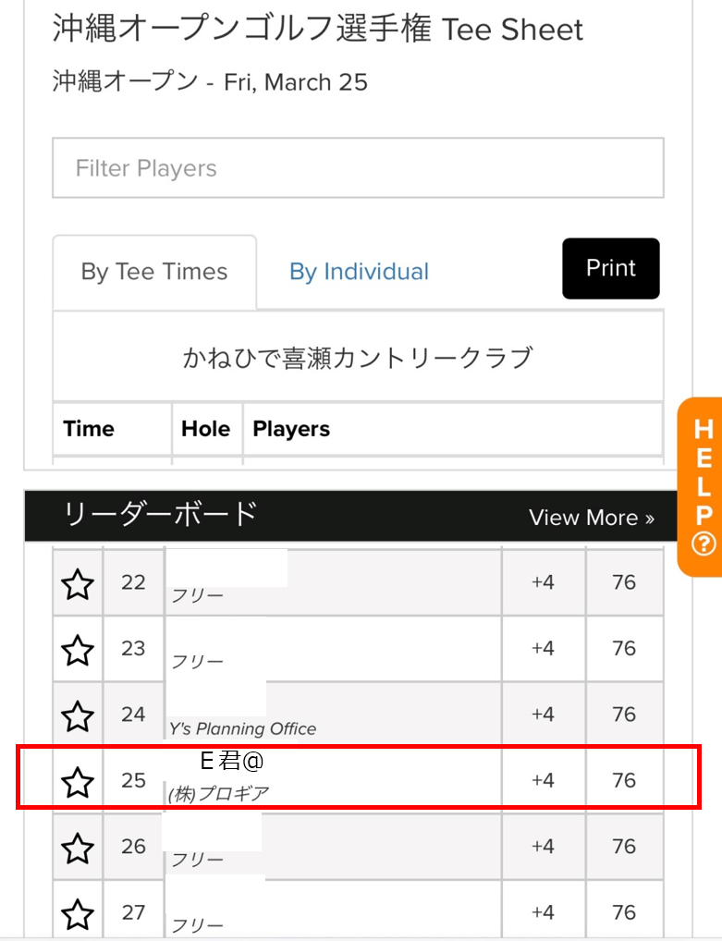Viewport: 722px width, 941px height.
Task: Click the Hole column header
Action: (x=207, y=429)
